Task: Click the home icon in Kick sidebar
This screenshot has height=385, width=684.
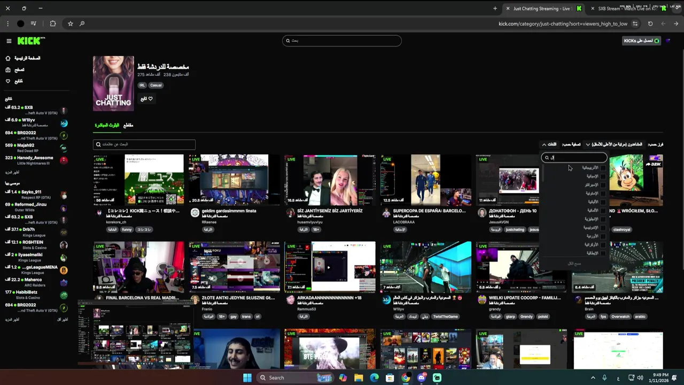Action: [x=8, y=58]
